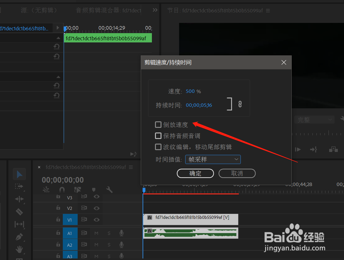Image resolution: width=344 pixels, height=260 pixels.
Task: Open 时间插值 帧采样 dropdown
Action: [x=213, y=159]
